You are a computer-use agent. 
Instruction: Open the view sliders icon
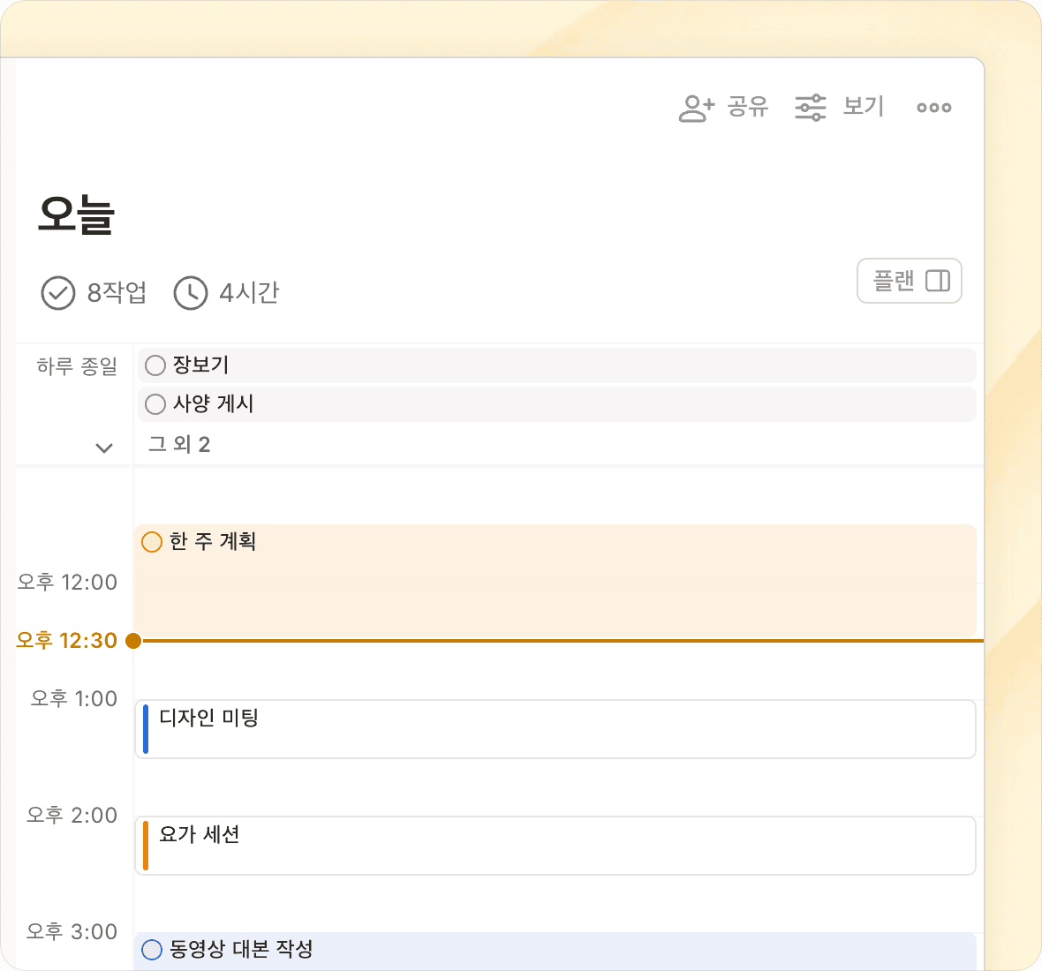point(810,108)
